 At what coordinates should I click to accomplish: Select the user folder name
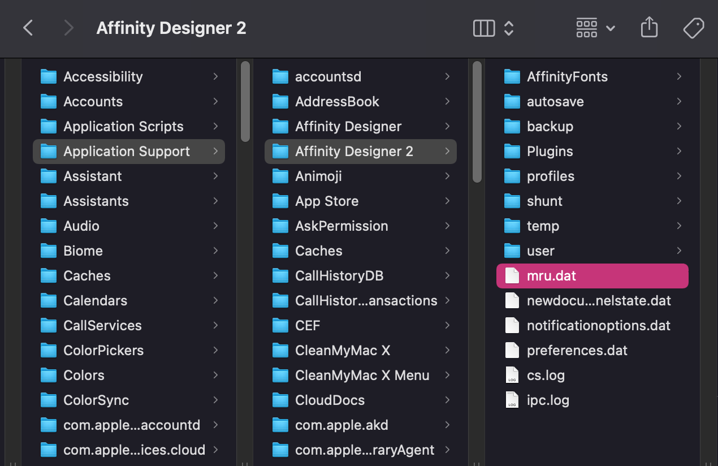(540, 251)
